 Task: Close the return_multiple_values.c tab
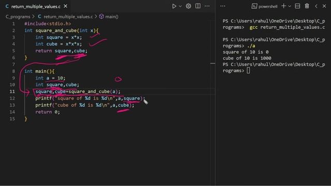[66, 6]
